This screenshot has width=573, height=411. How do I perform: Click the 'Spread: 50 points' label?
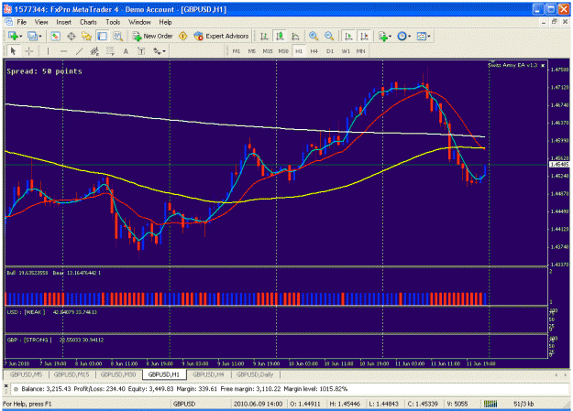[x=44, y=71]
